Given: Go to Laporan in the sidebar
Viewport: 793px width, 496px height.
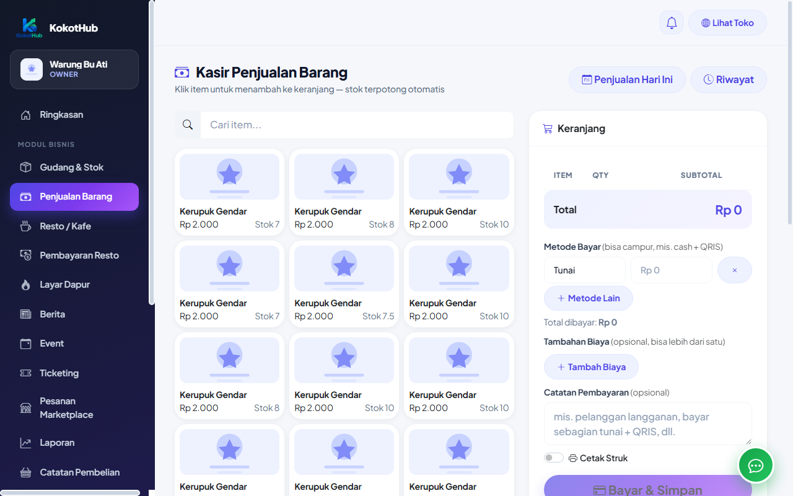Looking at the screenshot, I should click(x=74, y=443).
